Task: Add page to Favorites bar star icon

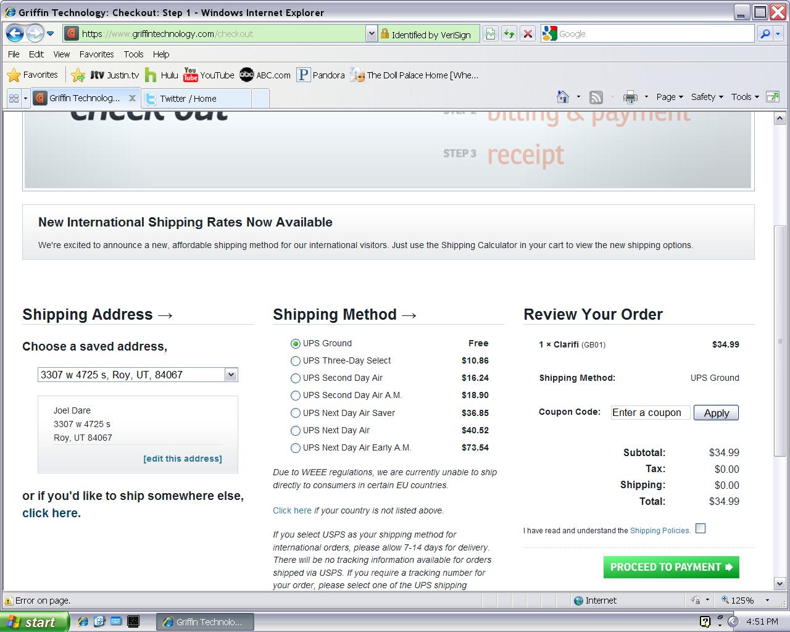Action: click(x=78, y=75)
